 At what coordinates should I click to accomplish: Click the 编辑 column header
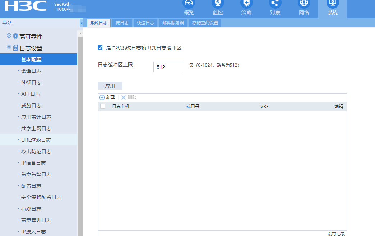[339, 106]
